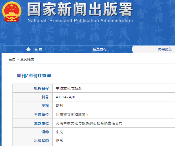Click the 出版状态 row label
The height and width of the screenshot is (146, 175).
pyautogui.click(x=41, y=141)
